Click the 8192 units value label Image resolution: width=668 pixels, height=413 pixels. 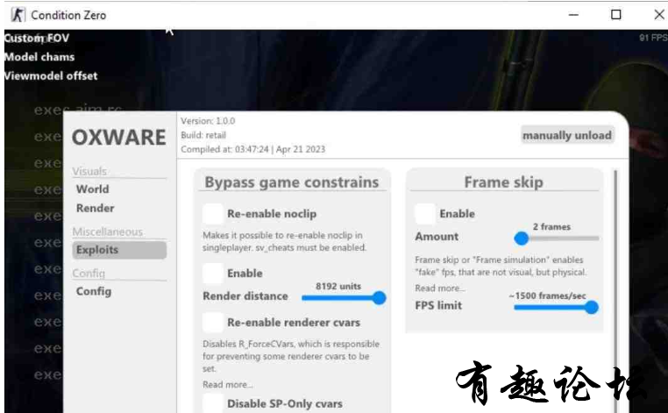338,286
